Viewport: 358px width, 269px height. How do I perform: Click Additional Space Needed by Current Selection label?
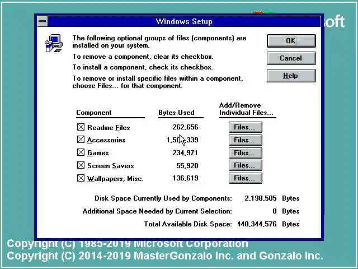(x=157, y=211)
